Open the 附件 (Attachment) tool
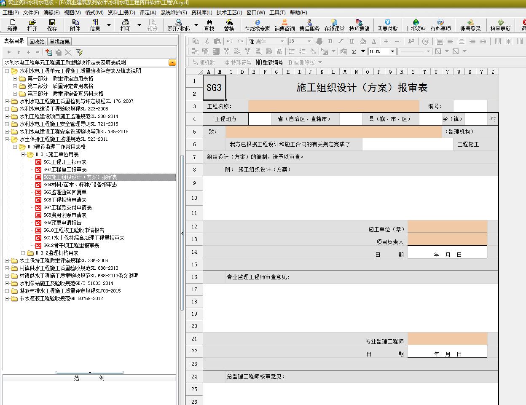Image resolution: width=526 pixels, height=405 pixels. 75,25
